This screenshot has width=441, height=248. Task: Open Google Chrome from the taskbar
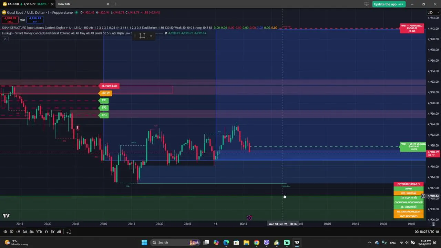(x=256, y=242)
